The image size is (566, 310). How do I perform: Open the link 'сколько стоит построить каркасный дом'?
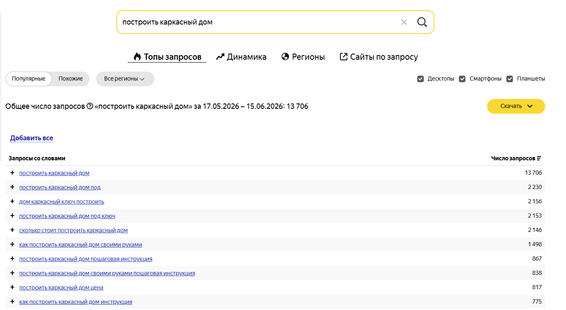tap(74, 230)
